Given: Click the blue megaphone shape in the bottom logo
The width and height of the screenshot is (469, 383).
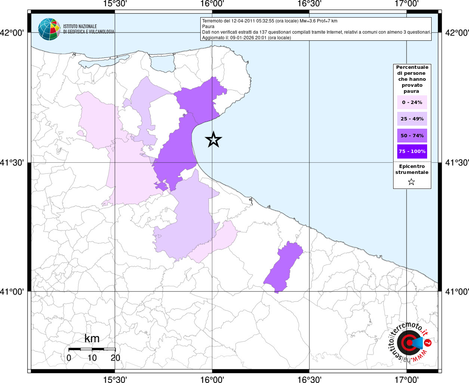Looking at the screenshot, I should pyautogui.click(x=418, y=343).
